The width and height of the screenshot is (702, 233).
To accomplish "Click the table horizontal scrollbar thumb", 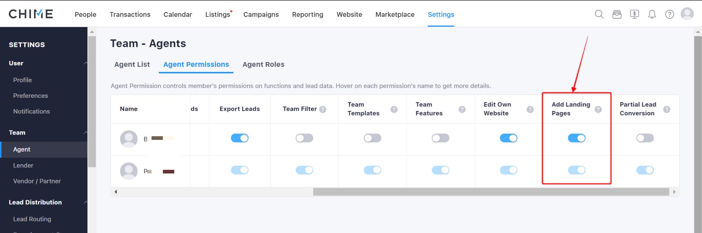I will pos(491,192).
